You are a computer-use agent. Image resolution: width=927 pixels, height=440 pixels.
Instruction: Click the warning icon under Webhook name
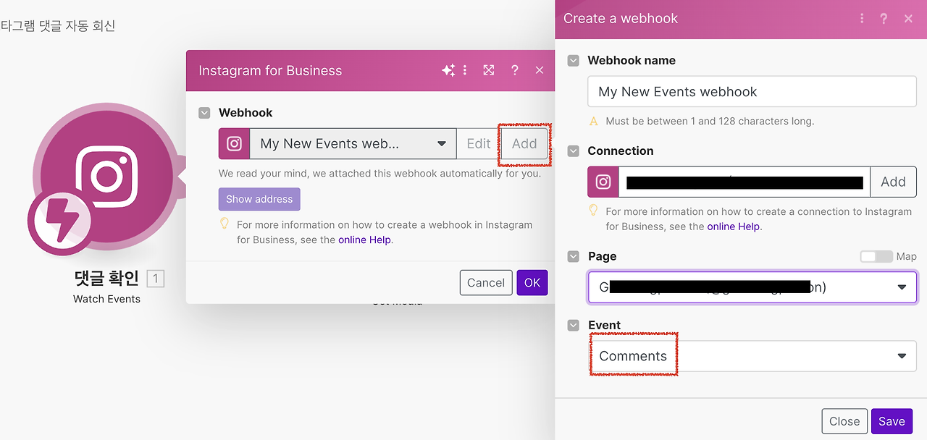pyautogui.click(x=594, y=121)
